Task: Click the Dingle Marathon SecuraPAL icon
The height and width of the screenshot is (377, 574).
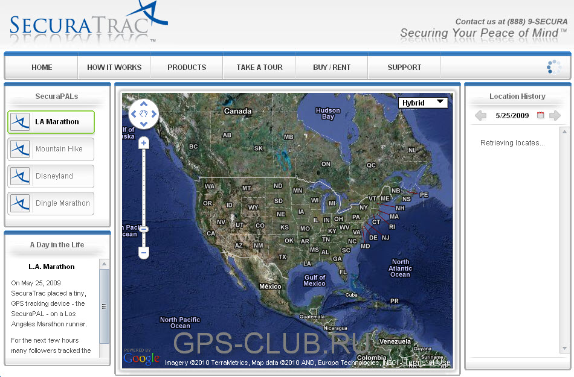Action: 20,203
